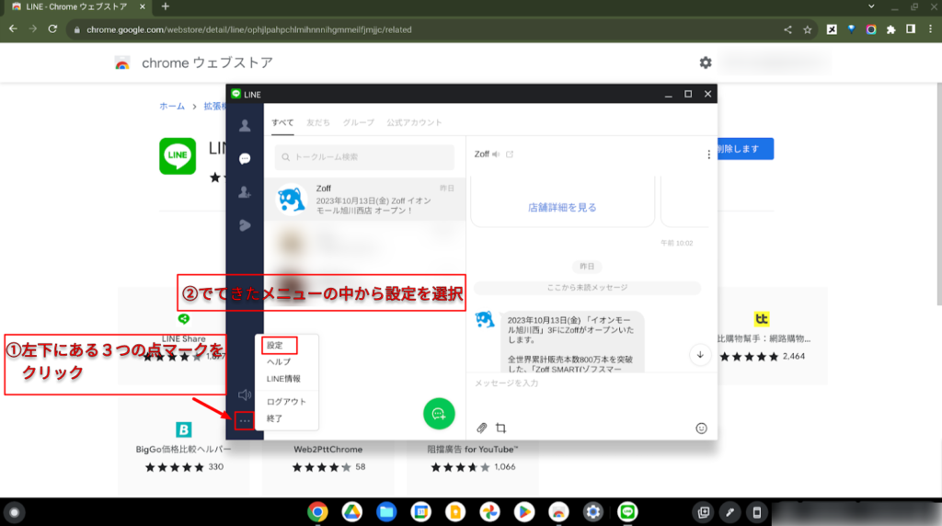Open Google Drive from the shelf
The image size is (942, 526).
tap(351, 512)
